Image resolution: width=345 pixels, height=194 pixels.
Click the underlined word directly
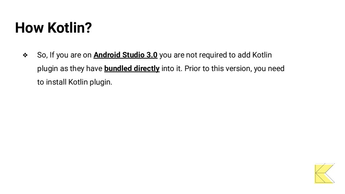[x=147, y=69]
